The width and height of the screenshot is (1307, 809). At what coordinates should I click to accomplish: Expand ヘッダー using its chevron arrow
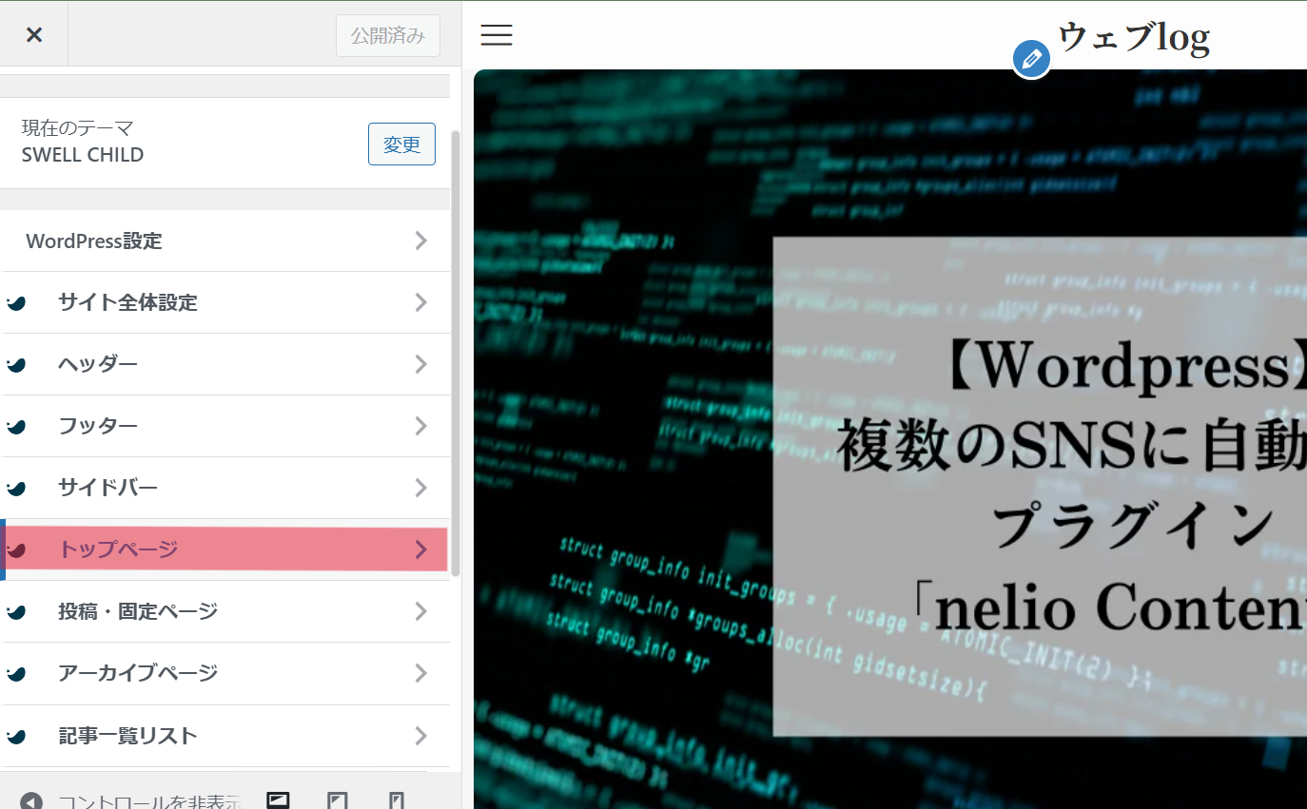point(421,364)
